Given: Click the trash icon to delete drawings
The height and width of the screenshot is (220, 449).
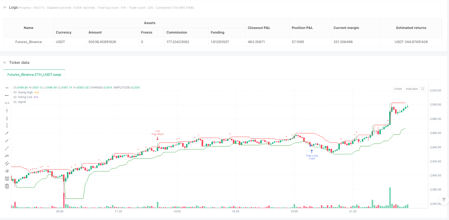Looking at the screenshot, I should tap(7, 186).
